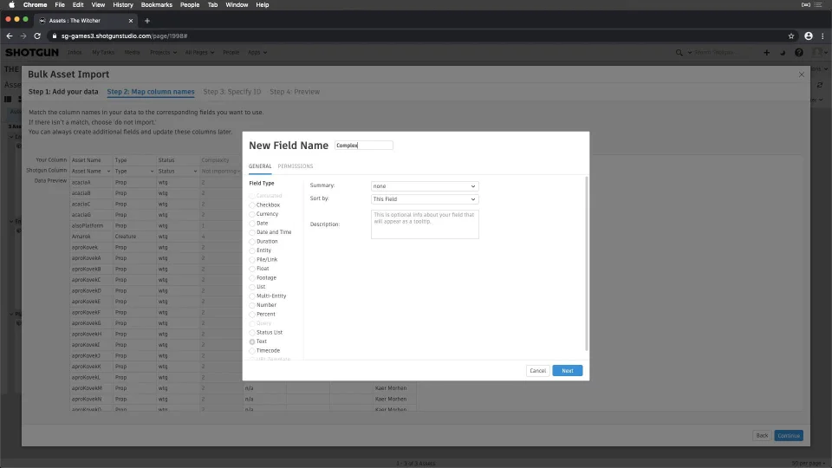Choose the Date field type
The height and width of the screenshot is (468, 832).
point(252,224)
